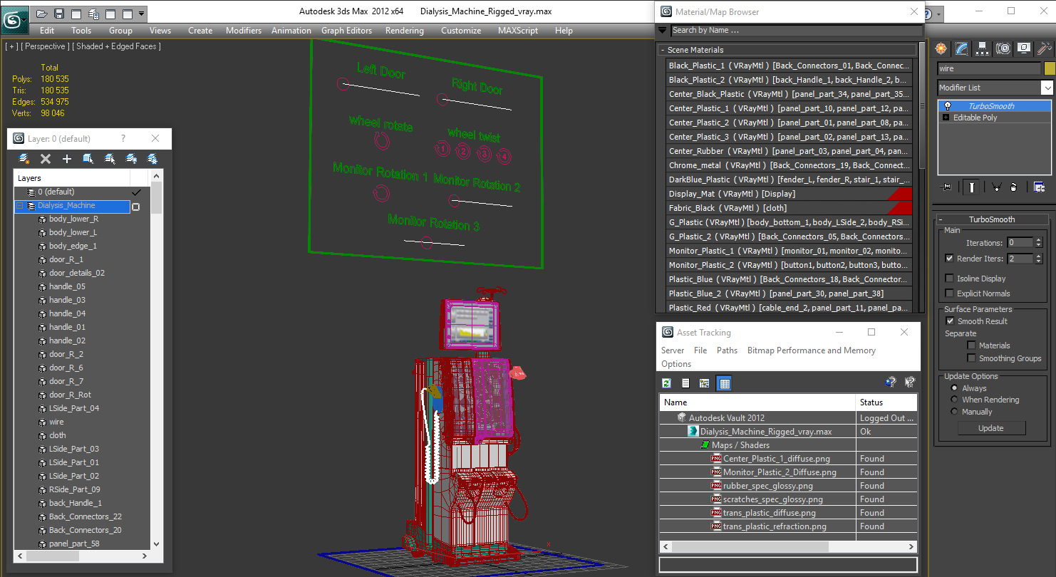Check Separate by Smoothing Groups checkbox

[x=971, y=358]
